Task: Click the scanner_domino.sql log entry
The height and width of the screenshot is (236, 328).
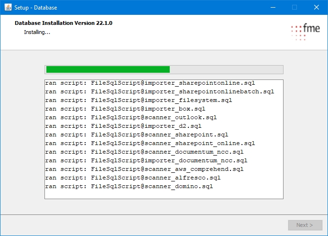Action: (x=129, y=186)
